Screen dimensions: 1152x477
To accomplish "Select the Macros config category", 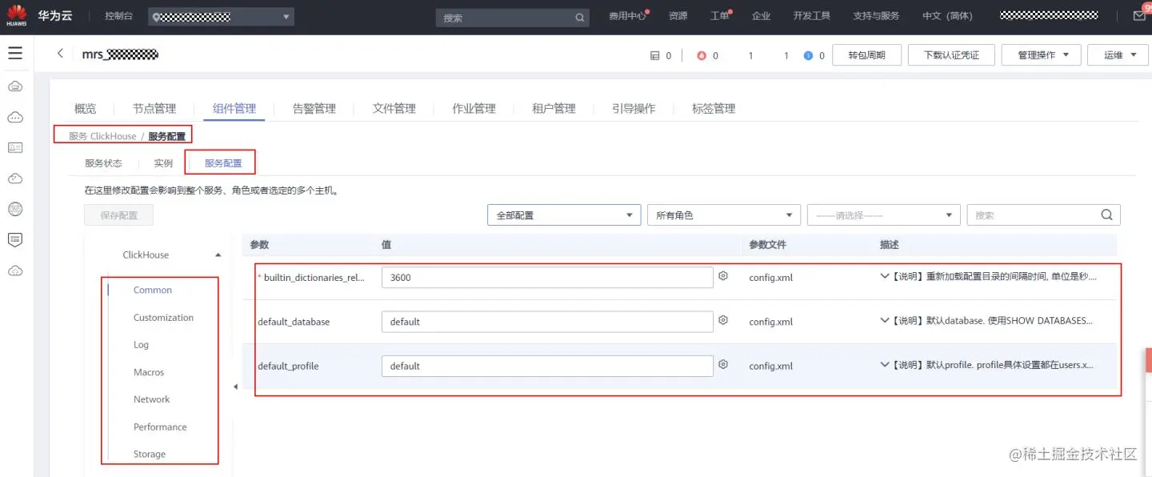I will [x=149, y=372].
